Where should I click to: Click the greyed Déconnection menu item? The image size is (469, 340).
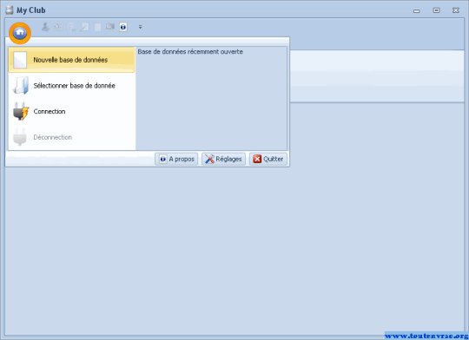pyautogui.click(x=71, y=137)
